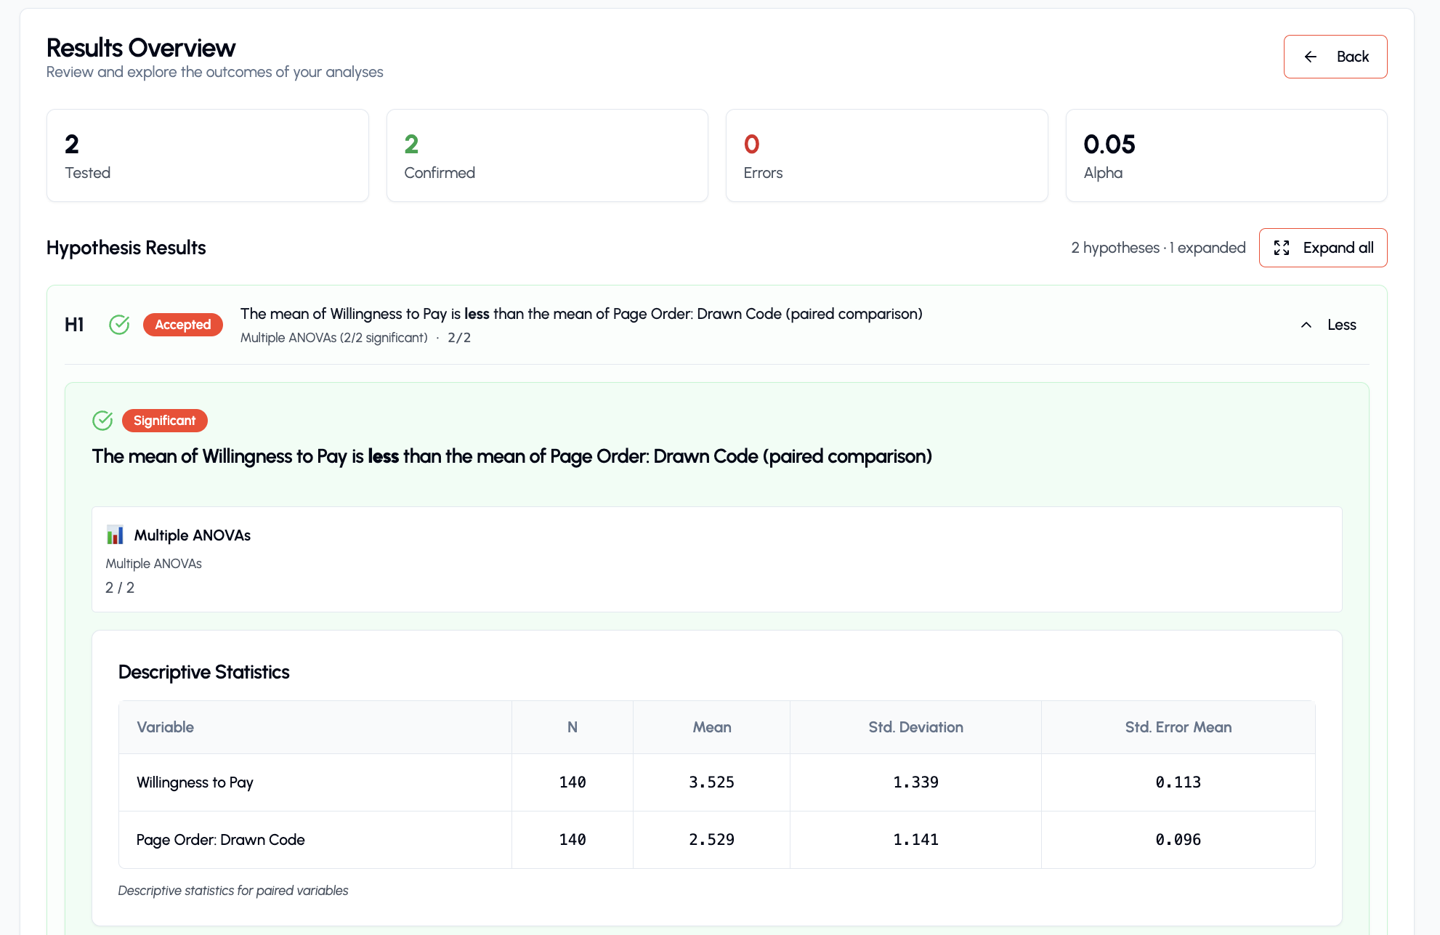Screen dimensions: 1440x935
Task: Select the Confirmed summary card
Action: pos(547,155)
